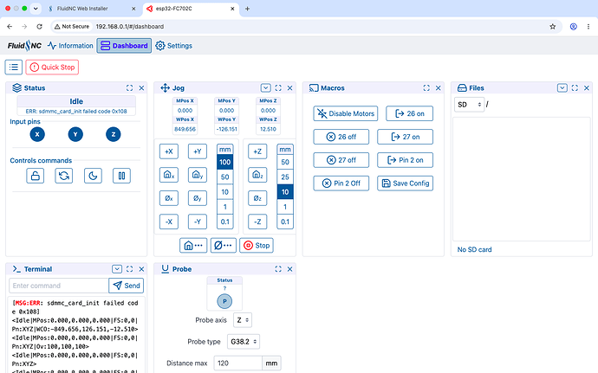Maximize the Files panel fullscreen icon
Screen dimensions: 598x373
click(x=575, y=88)
